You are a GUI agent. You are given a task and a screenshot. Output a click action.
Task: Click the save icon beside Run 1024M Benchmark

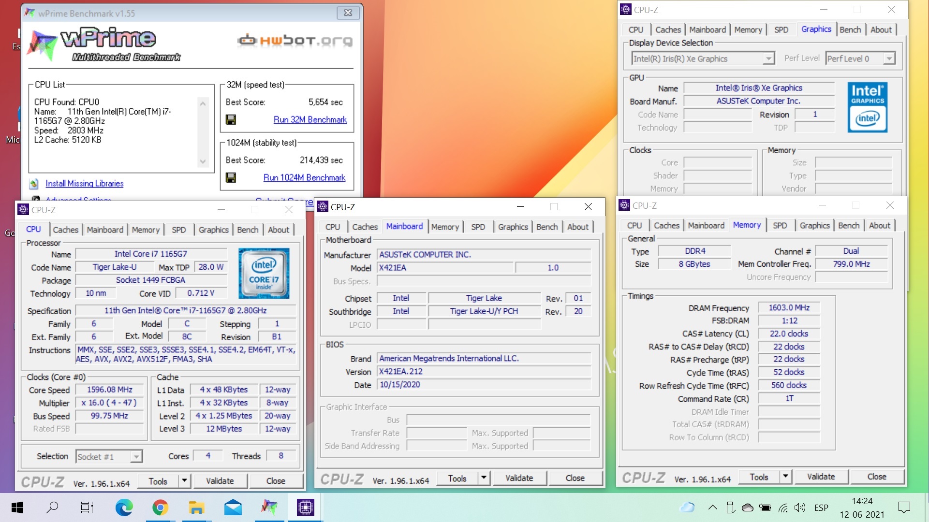231,177
